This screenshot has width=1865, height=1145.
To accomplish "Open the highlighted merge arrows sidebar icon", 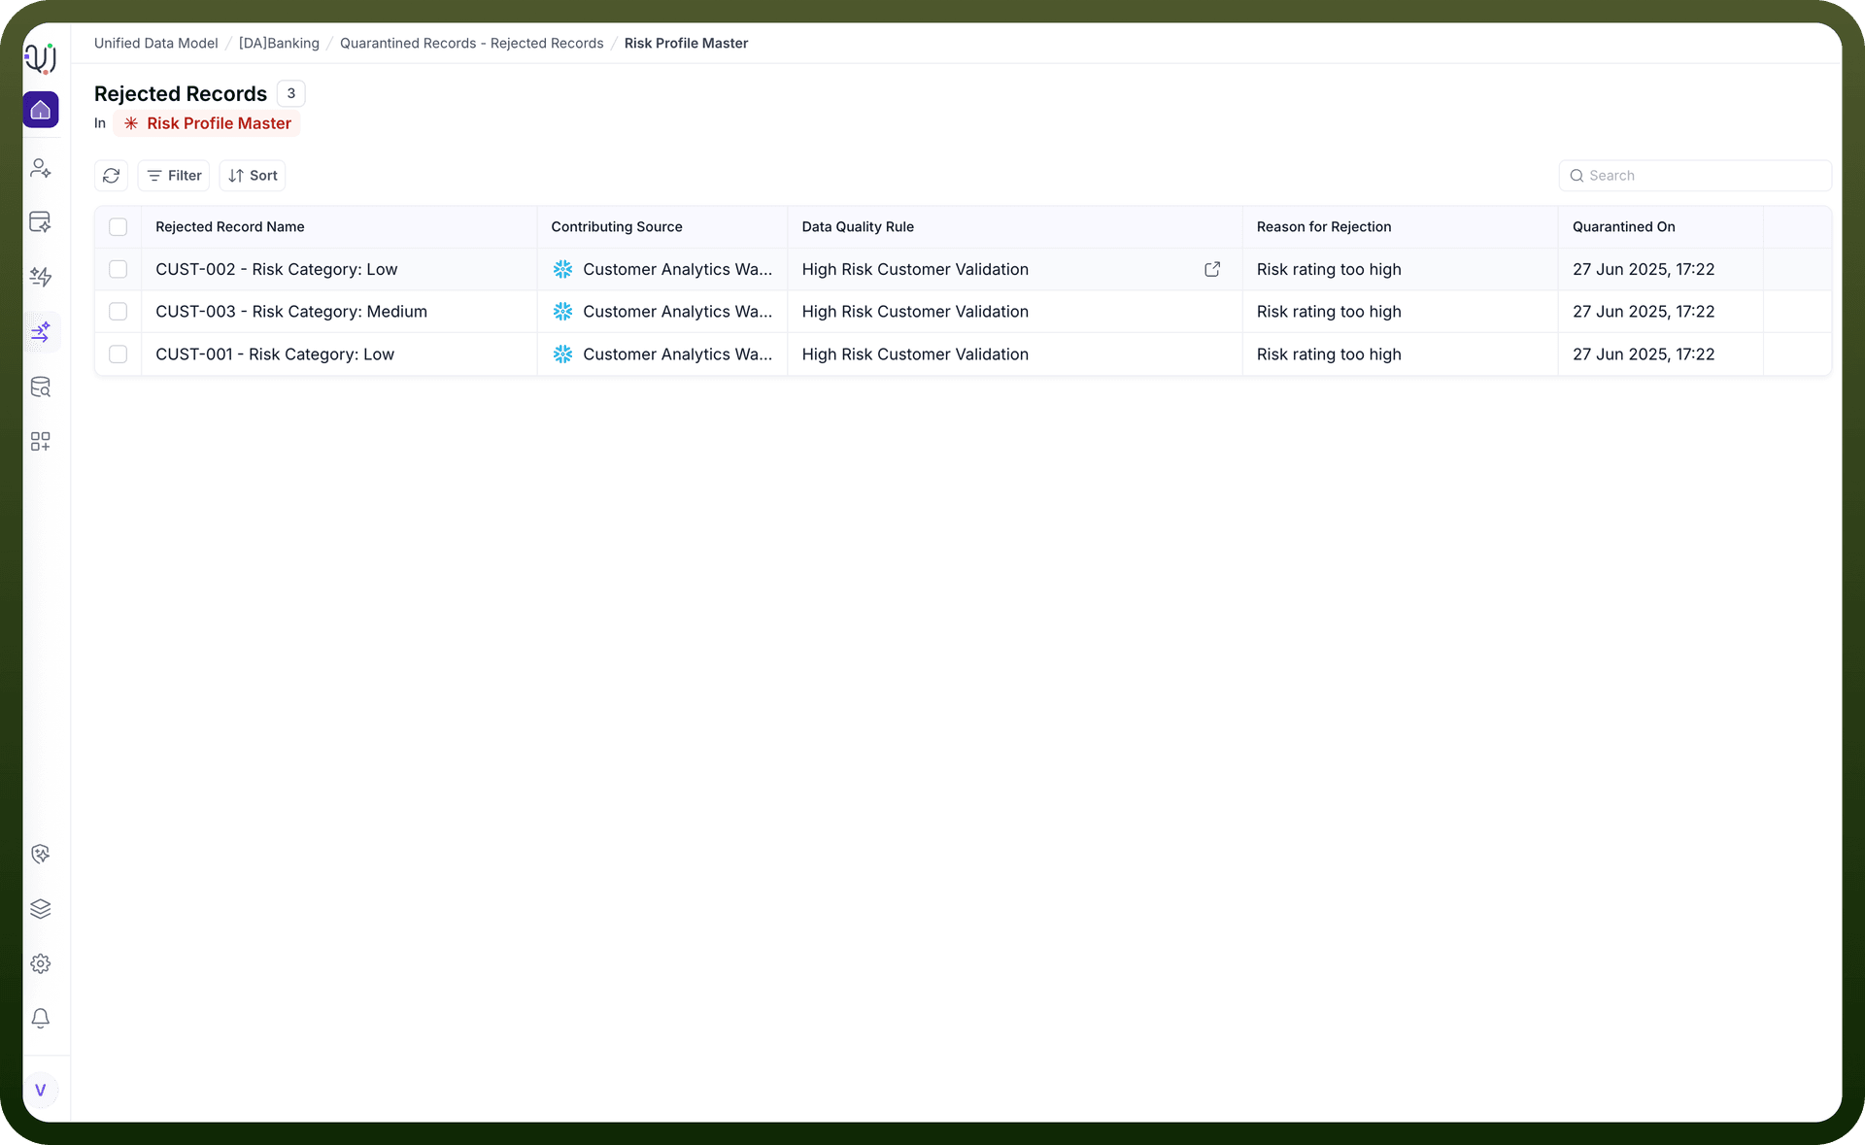I will [x=41, y=332].
